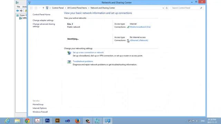Open Change advanced sharing settings
This screenshot has height=124, width=221.
[44, 25]
